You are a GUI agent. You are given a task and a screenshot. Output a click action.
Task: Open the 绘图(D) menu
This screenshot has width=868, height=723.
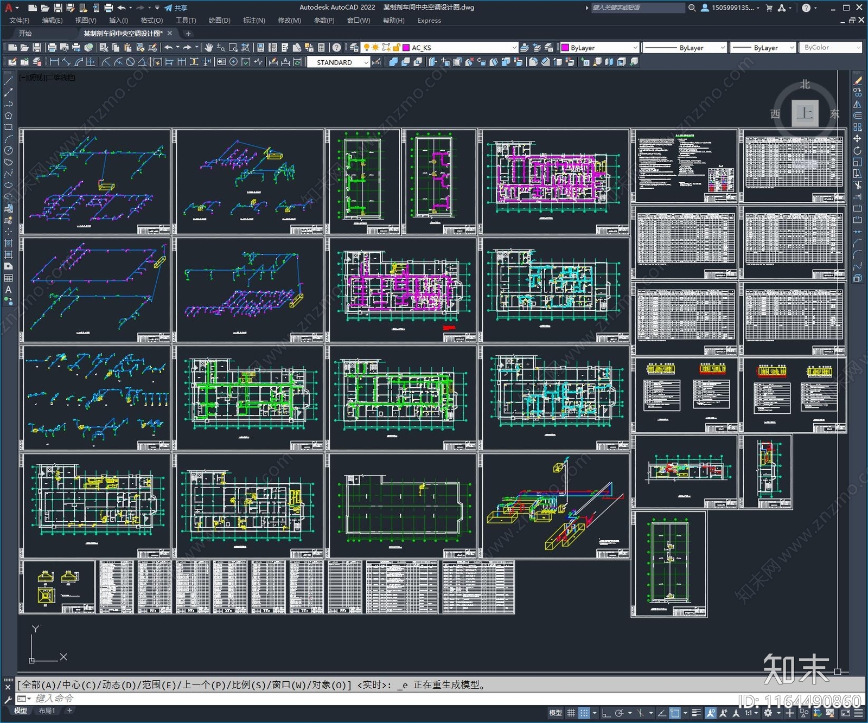pos(219,21)
